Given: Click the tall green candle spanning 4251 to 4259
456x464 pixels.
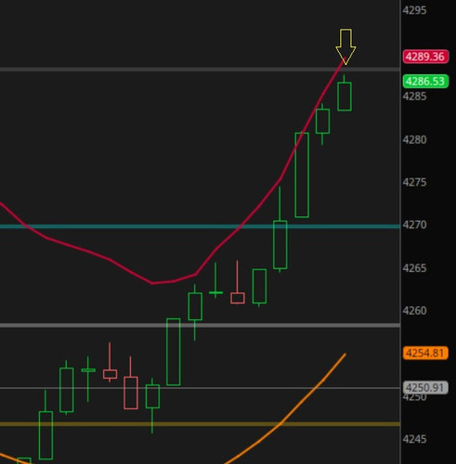Looking at the screenshot, I should coord(174,352).
